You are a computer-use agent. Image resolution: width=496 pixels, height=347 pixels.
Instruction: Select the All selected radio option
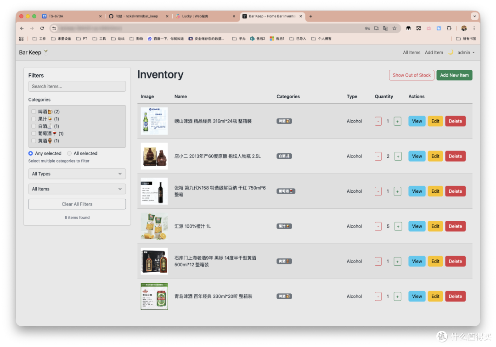coord(69,153)
